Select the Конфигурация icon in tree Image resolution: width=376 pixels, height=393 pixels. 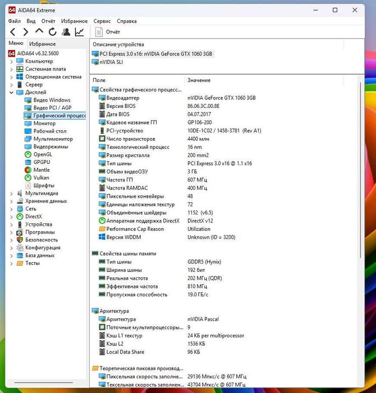pyautogui.click(x=20, y=248)
